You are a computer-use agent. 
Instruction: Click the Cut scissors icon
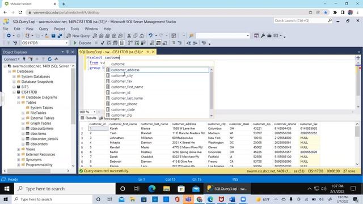pos(129,36)
